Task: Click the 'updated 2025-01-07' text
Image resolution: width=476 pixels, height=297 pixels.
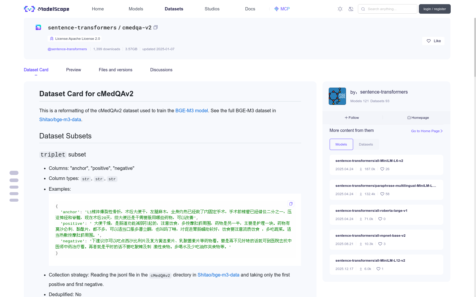Action: [x=158, y=49]
